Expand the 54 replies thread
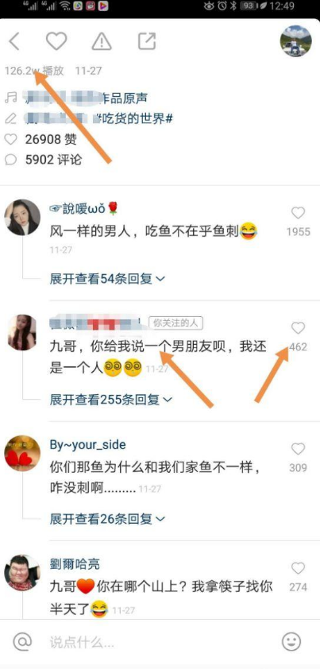 (x=107, y=279)
